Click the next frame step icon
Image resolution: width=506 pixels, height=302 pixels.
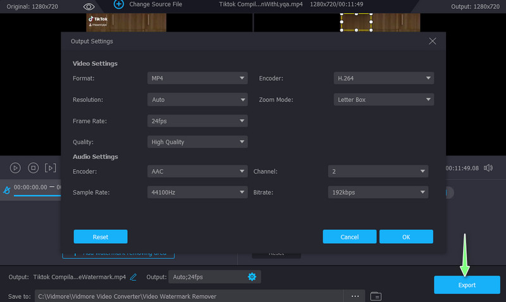pyautogui.click(x=51, y=168)
